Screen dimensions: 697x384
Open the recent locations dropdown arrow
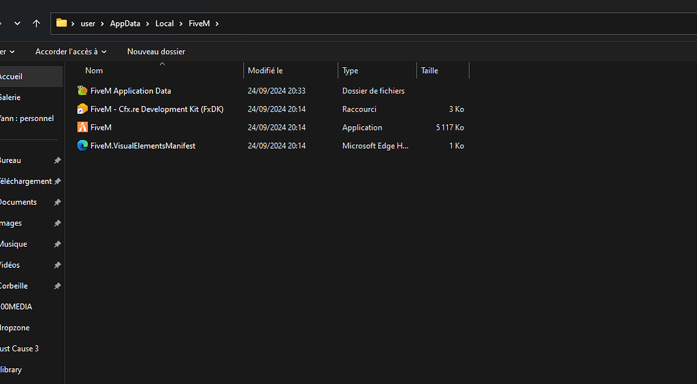[17, 23]
